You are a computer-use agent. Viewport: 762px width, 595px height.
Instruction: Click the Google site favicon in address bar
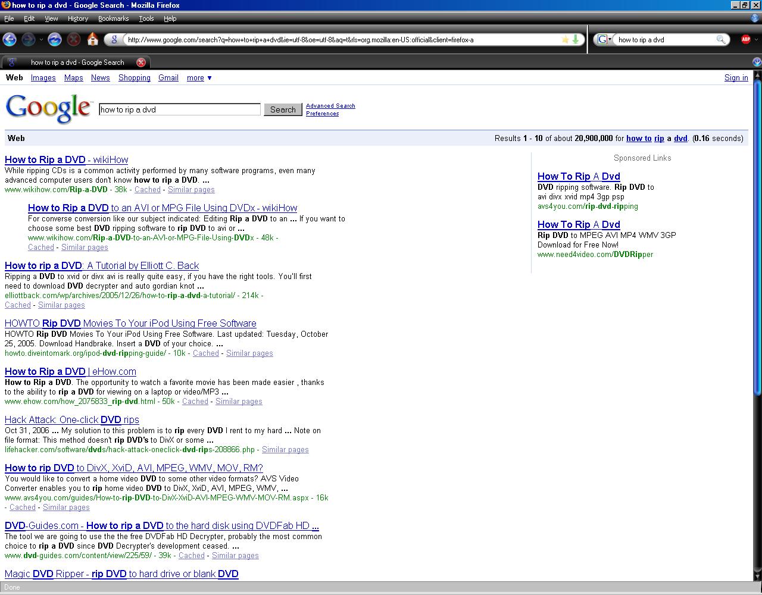[x=114, y=40]
